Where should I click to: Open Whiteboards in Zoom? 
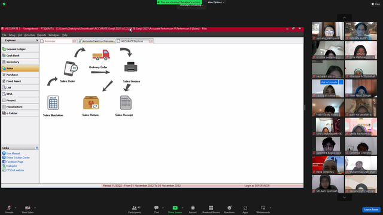tap(263, 209)
